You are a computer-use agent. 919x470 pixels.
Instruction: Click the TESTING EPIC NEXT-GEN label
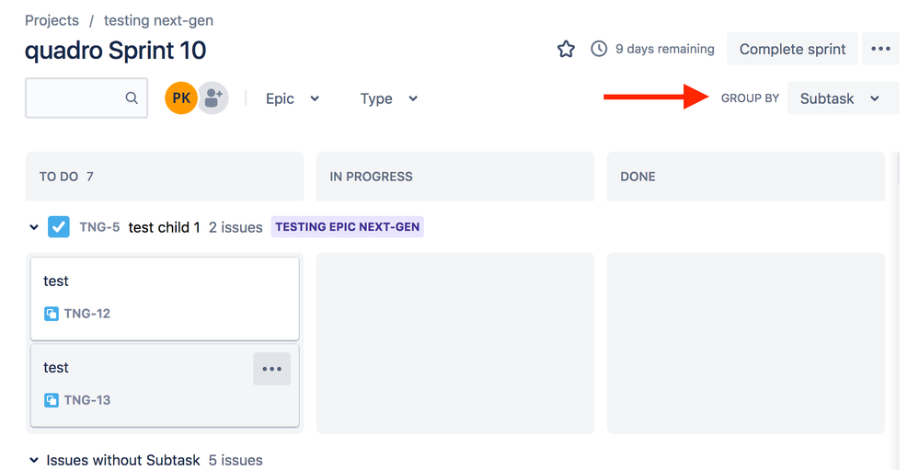point(348,227)
